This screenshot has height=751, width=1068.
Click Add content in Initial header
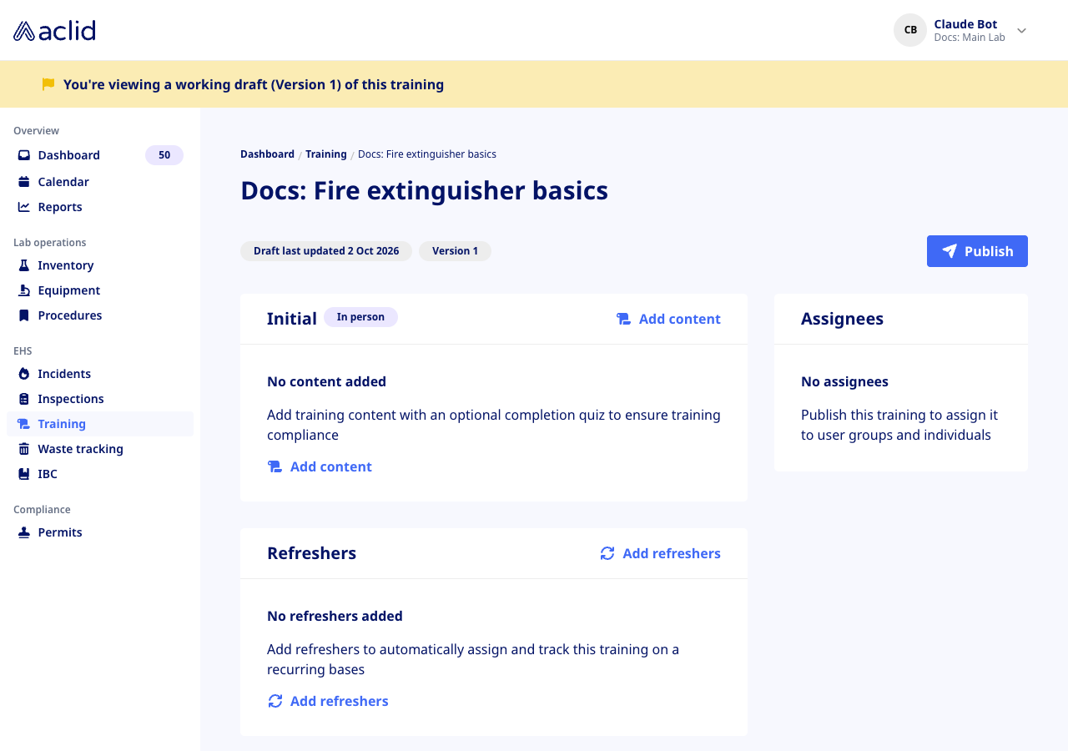[668, 319]
